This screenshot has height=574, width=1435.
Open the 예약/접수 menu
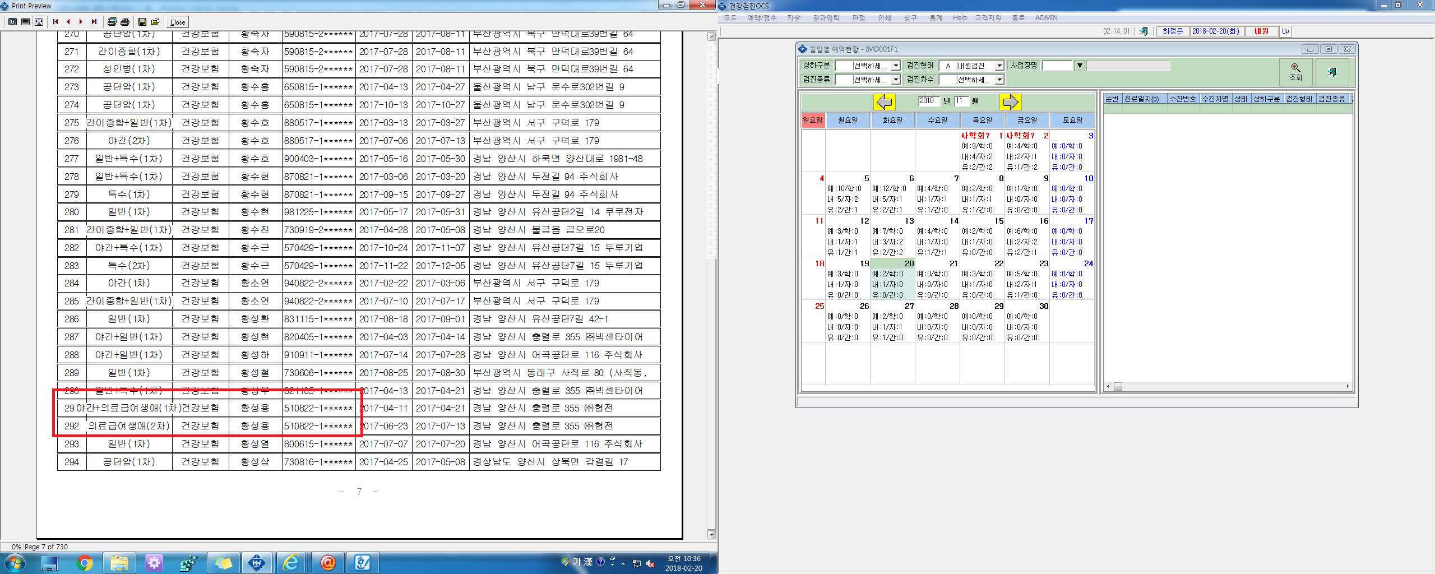pos(762,18)
